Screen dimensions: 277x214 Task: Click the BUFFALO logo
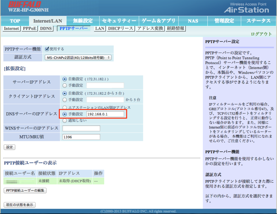(x=25, y=4)
